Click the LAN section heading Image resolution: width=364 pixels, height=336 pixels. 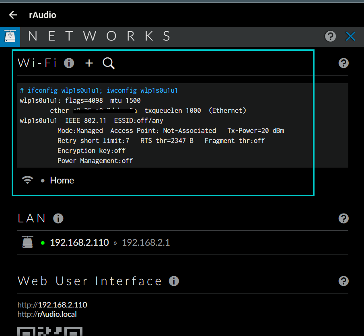31,218
